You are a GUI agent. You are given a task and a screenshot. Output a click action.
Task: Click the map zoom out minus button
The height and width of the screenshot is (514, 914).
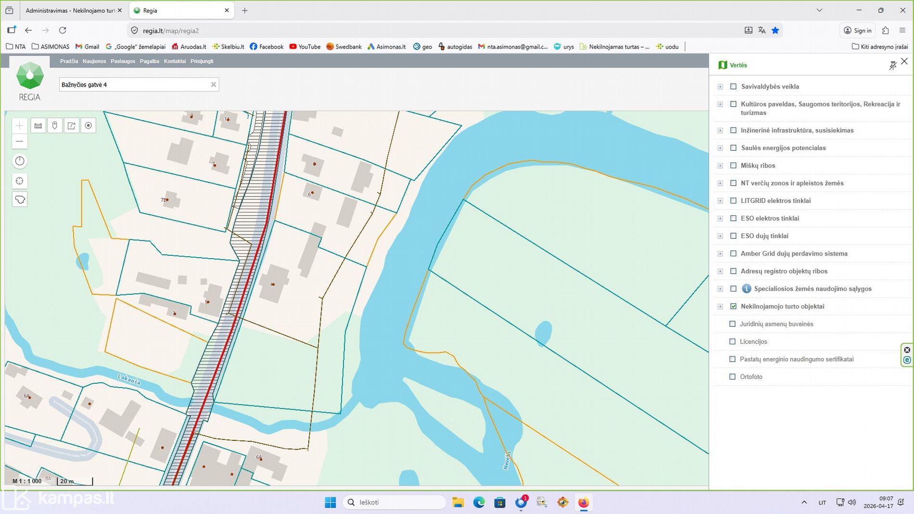tap(19, 141)
